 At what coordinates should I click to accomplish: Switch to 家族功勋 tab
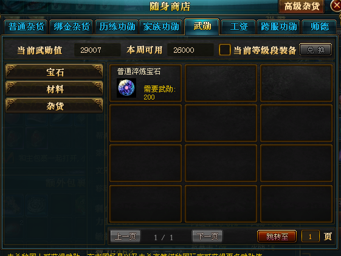click(160, 27)
